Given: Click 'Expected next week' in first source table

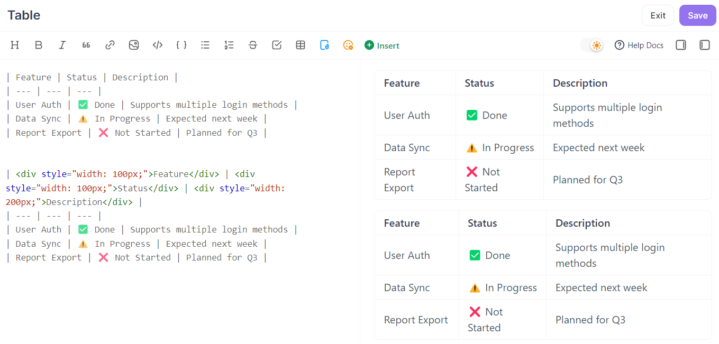Looking at the screenshot, I should pyautogui.click(x=212, y=119).
